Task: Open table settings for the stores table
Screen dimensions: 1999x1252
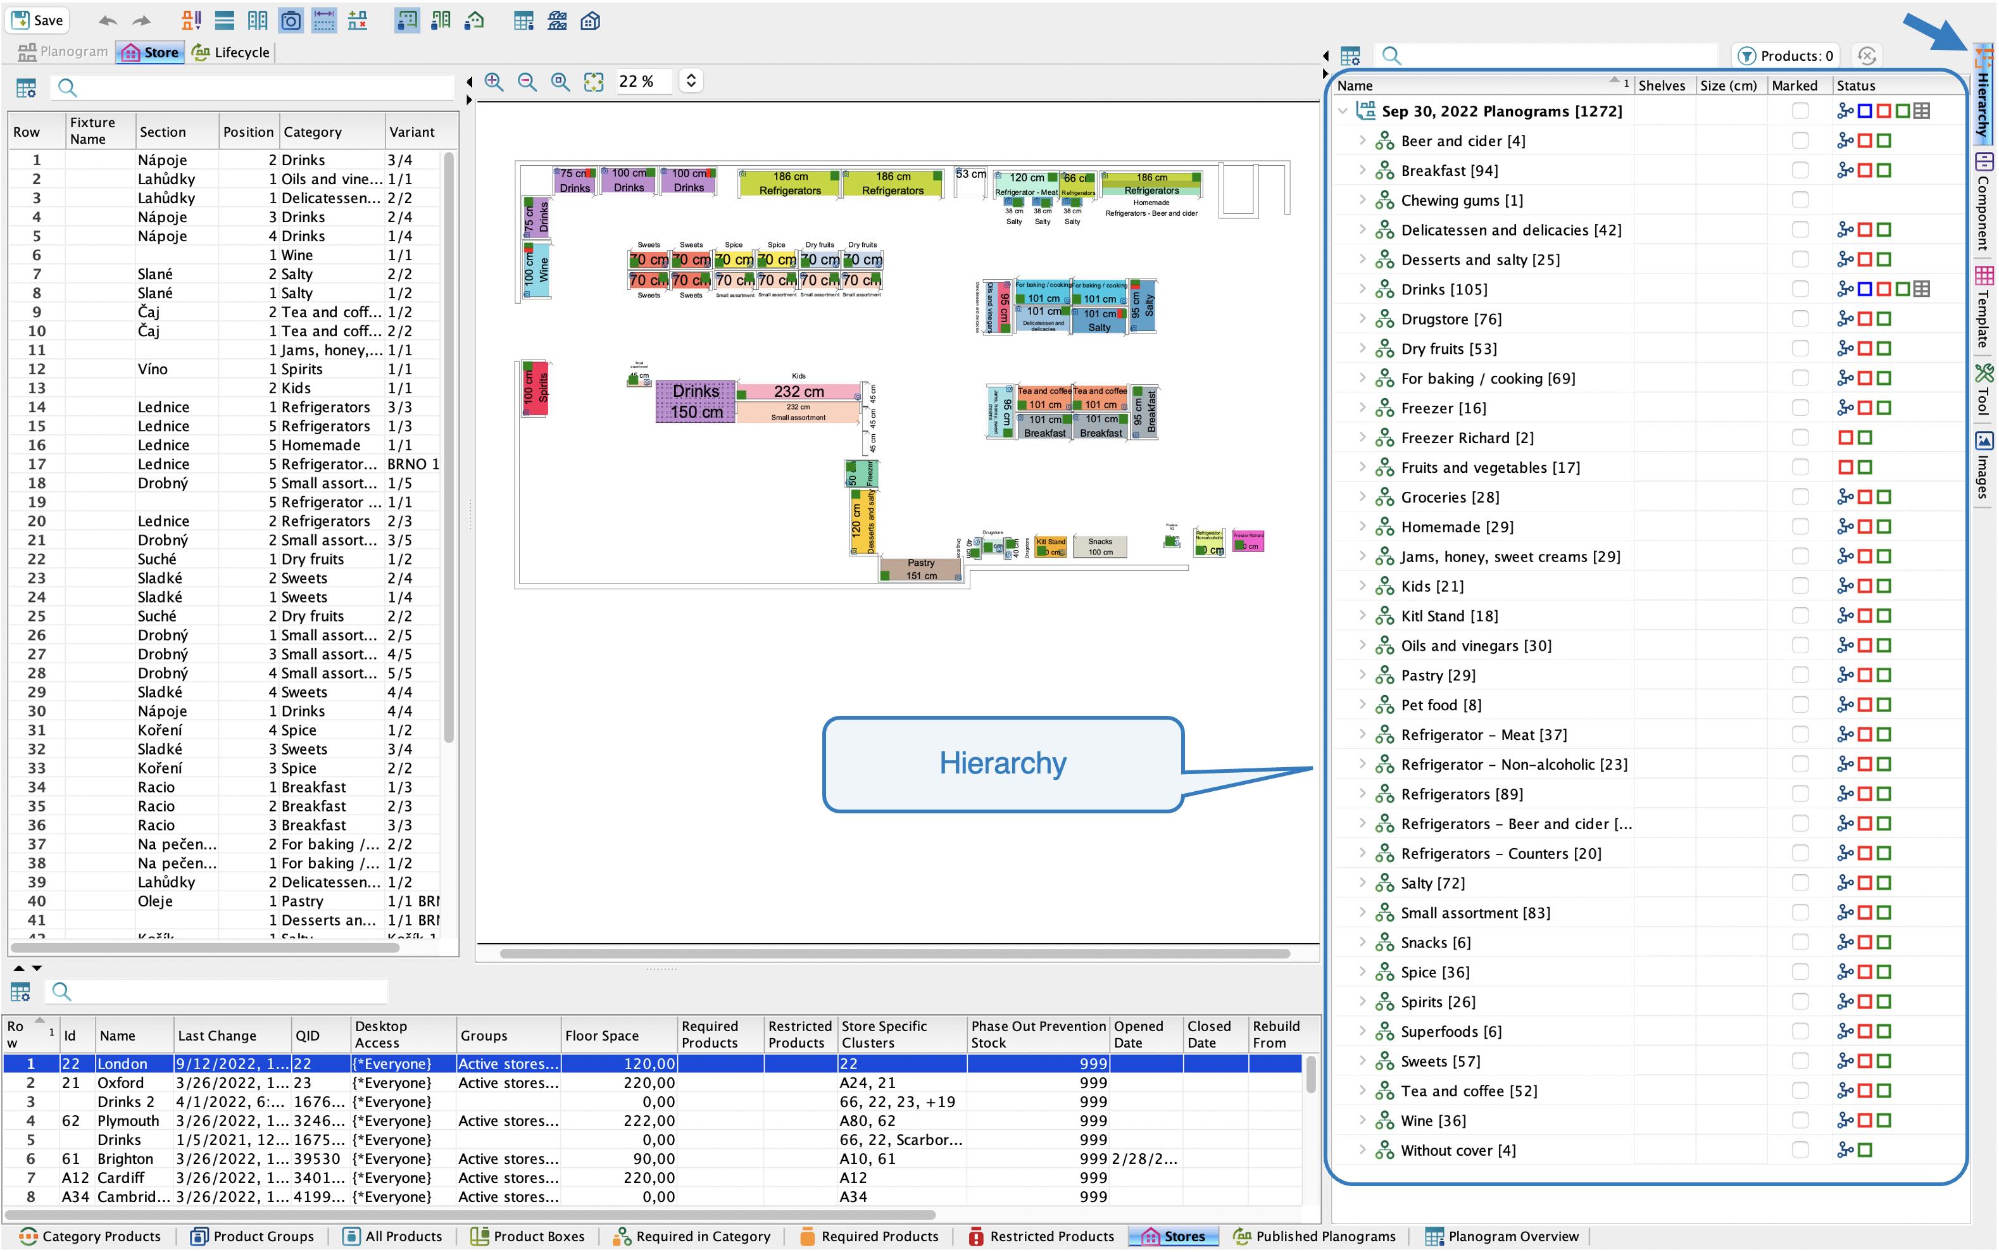Action: [21, 991]
